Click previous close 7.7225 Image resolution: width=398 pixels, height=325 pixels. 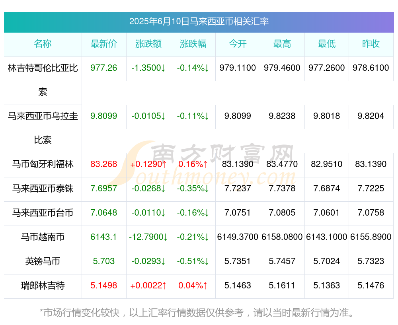(371, 189)
